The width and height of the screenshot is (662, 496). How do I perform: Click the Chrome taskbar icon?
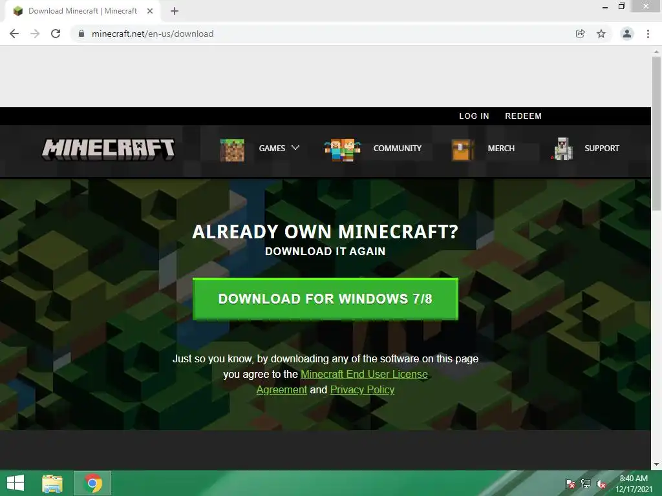[x=92, y=483]
